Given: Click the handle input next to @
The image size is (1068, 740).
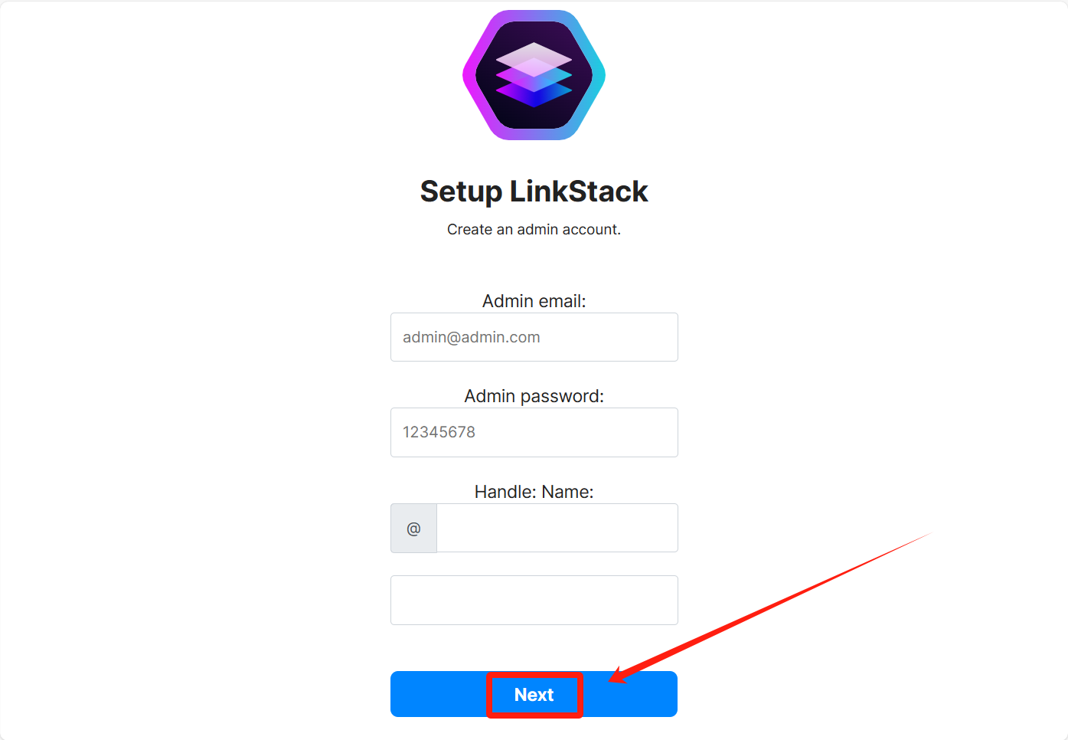Looking at the screenshot, I should pos(557,528).
